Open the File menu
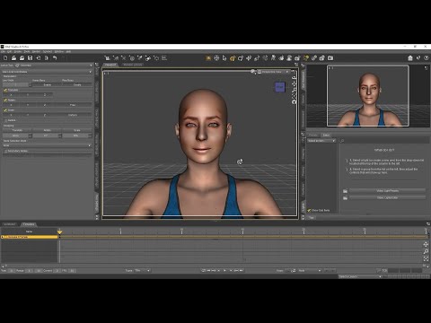 [x=3, y=52]
